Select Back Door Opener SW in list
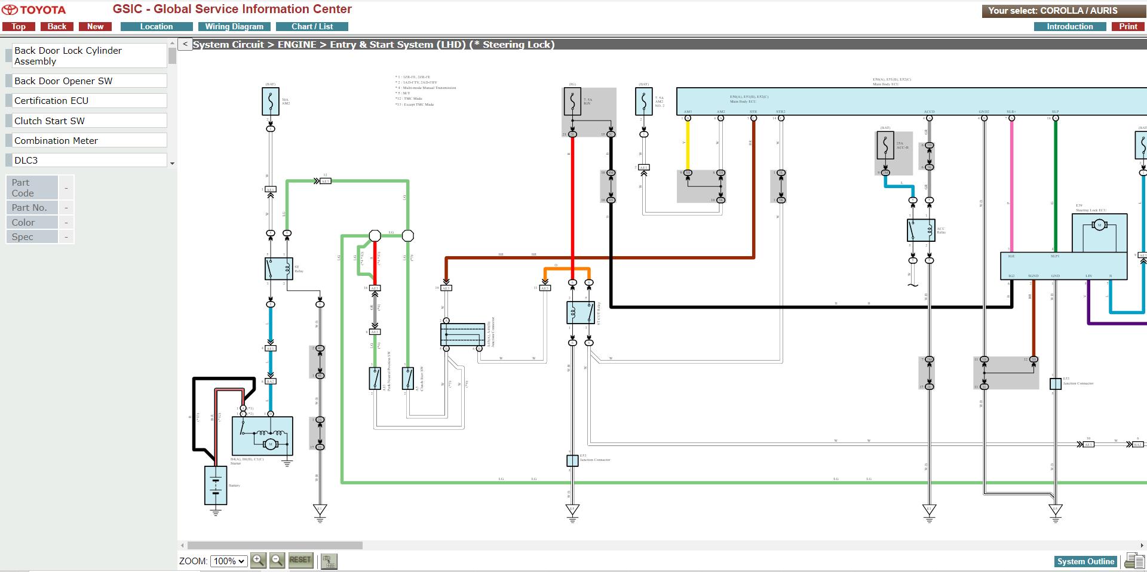The height and width of the screenshot is (572, 1147). tap(89, 81)
